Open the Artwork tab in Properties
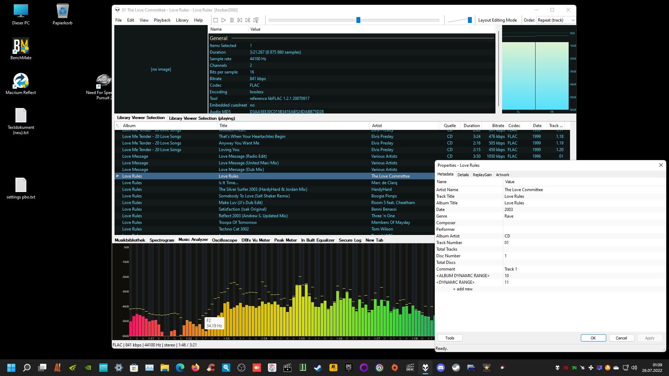The height and width of the screenshot is (376, 669). coord(502,175)
